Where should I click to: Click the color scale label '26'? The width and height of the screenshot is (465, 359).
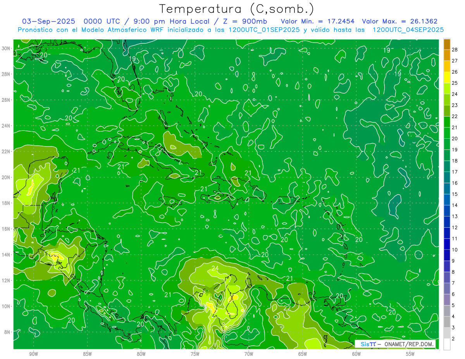455,72
